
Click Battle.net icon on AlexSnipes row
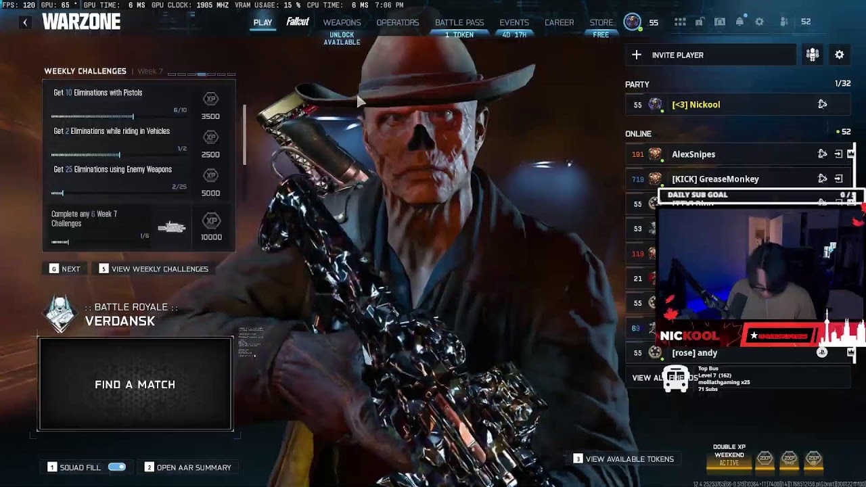point(823,154)
